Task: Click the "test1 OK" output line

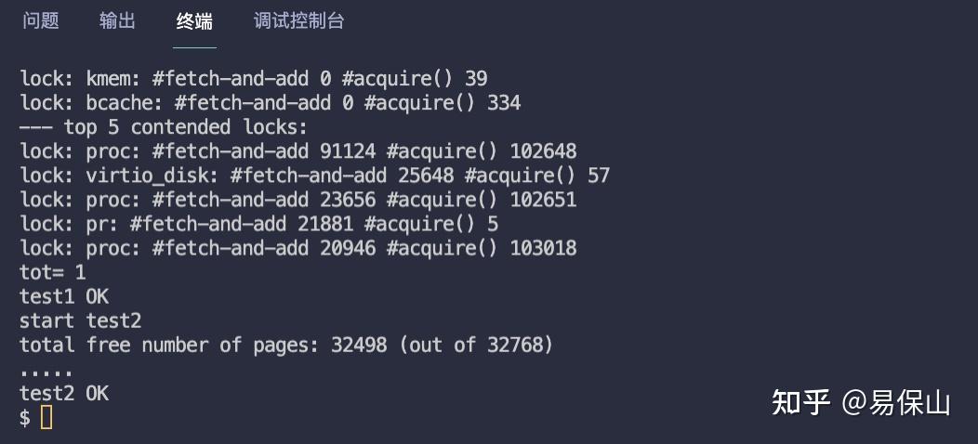Action: (64, 297)
